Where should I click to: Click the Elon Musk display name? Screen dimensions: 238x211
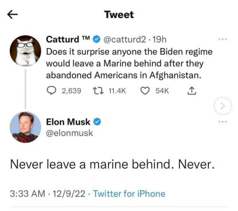pyautogui.click(x=68, y=122)
